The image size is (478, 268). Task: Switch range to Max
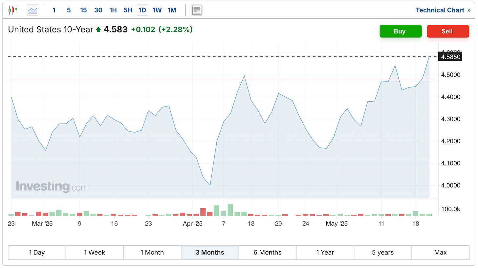click(x=441, y=253)
